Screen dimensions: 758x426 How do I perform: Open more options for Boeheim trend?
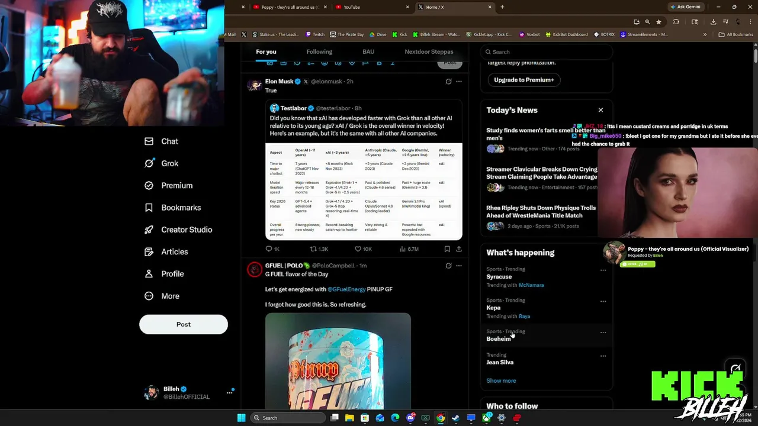tap(603, 333)
